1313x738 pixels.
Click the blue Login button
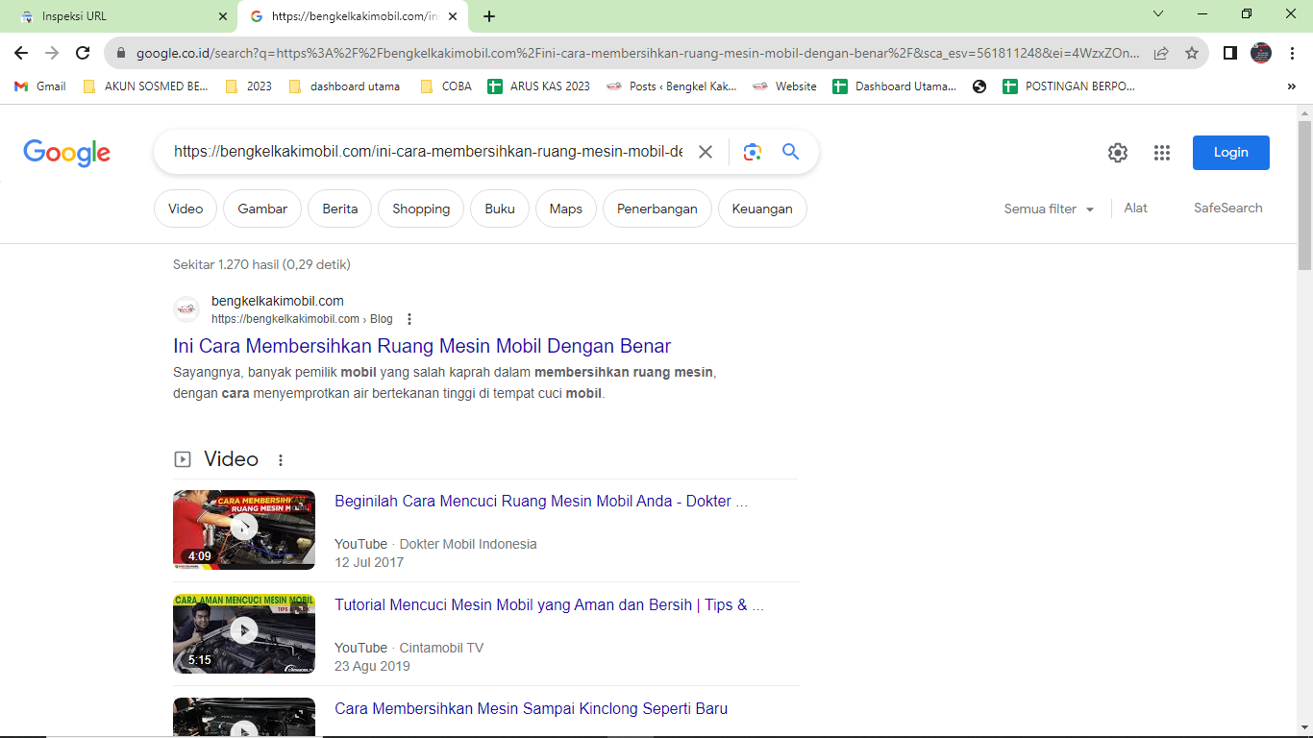1230,153
